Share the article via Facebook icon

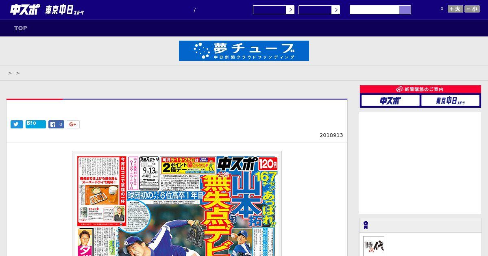57,124
